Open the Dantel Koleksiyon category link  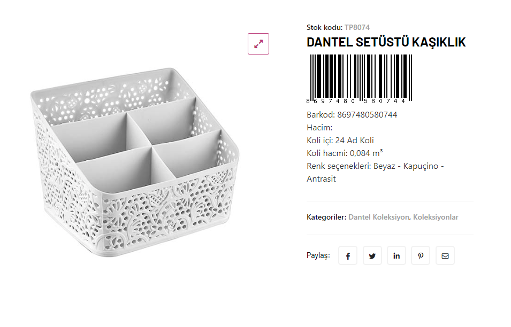point(379,217)
